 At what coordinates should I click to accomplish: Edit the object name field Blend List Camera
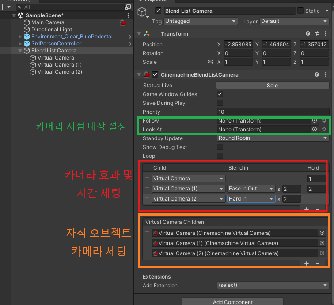pyautogui.click(x=230, y=11)
